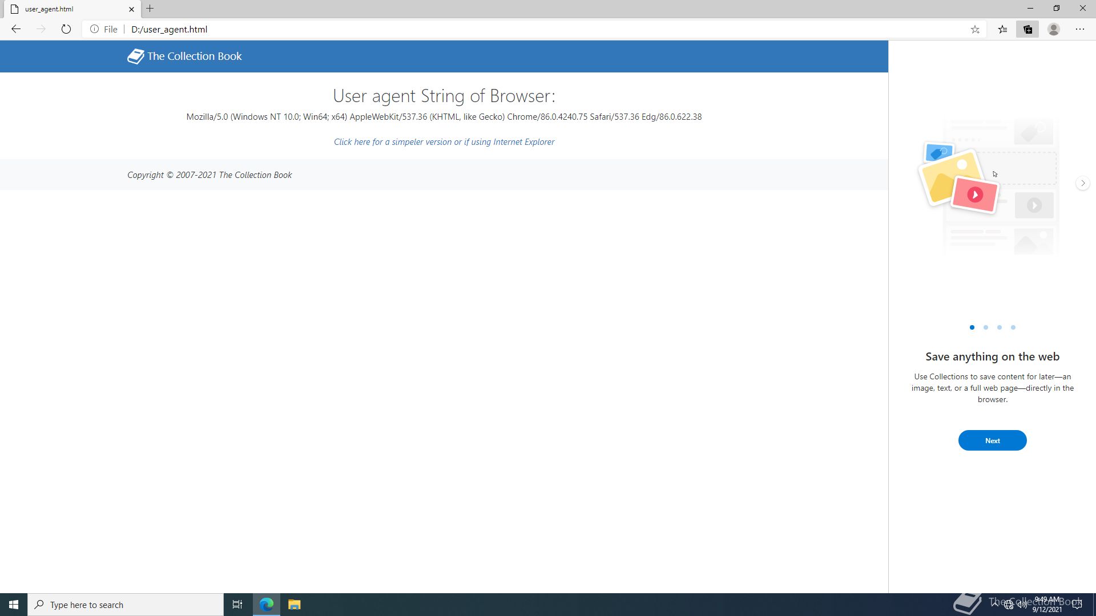Click the browser Back arrow
Viewport: 1096px width, 616px height.
click(x=16, y=29)
